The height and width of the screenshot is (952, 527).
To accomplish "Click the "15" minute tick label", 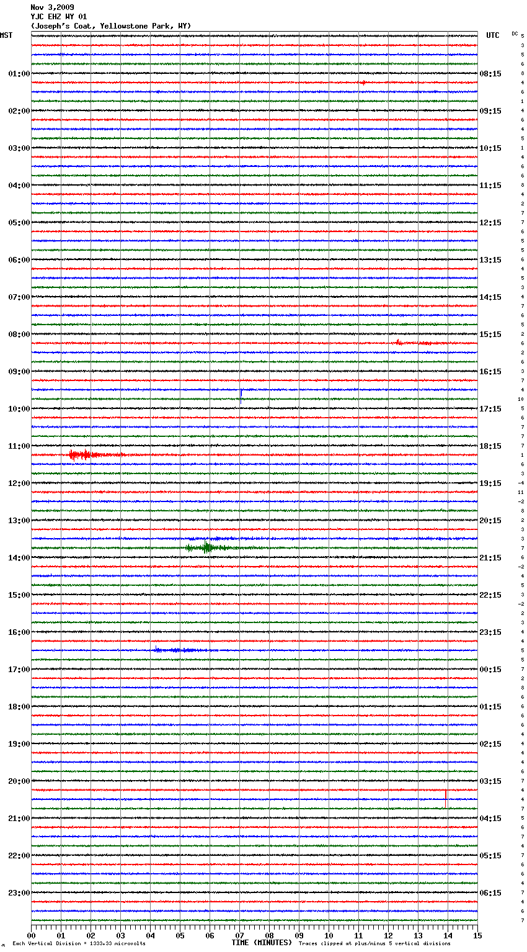I will click(477, 935).
